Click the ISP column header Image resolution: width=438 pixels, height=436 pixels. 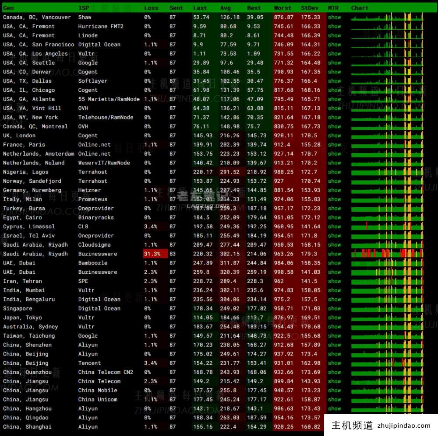(x=83, y=8)
